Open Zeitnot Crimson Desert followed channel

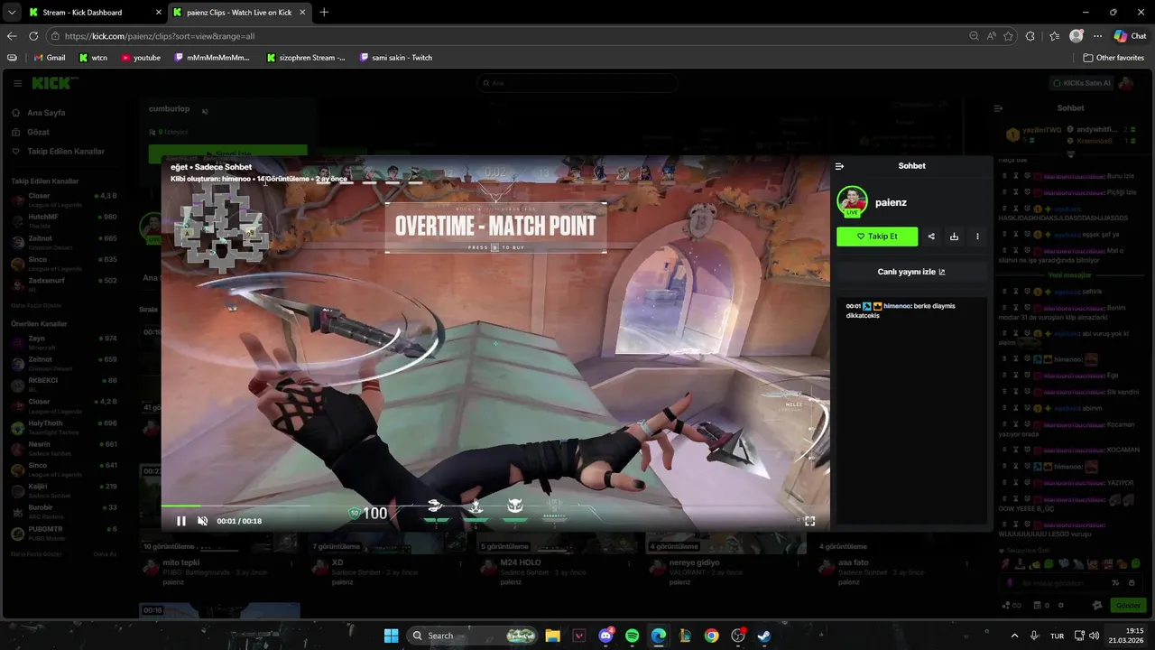click(63, 241)
